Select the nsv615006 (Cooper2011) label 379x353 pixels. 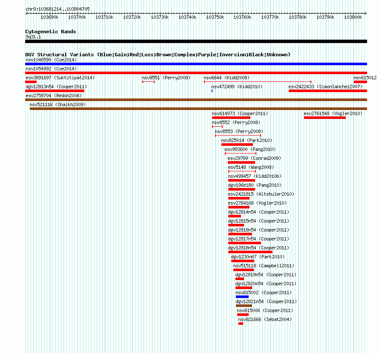pyautogui.click(x=265, y=310)
